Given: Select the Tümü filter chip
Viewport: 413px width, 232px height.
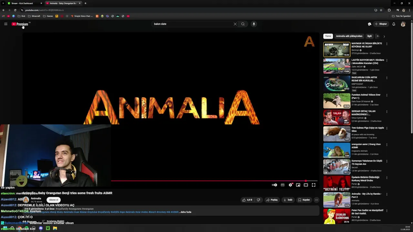Looking at the screenshot, I should (328, 36).
